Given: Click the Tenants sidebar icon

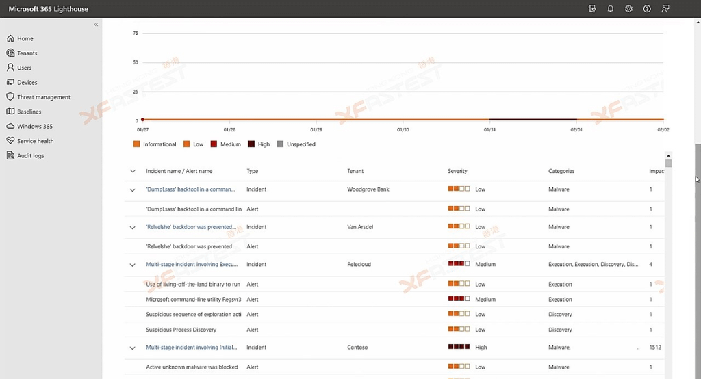Looking at the screenshot, I should tap(10, 53).
